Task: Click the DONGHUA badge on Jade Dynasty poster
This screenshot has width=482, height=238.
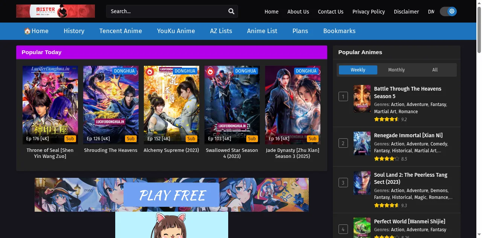Action: coord(306,71)
